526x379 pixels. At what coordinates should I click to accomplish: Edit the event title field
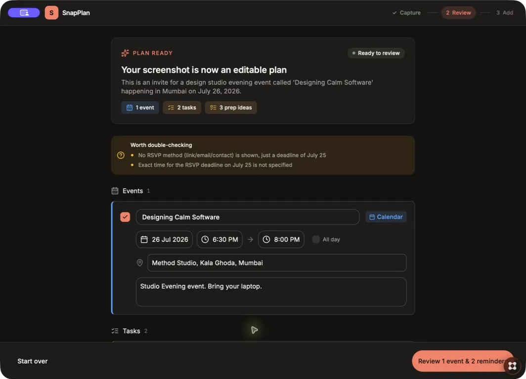pyautogui.click(x=248, y=217)
